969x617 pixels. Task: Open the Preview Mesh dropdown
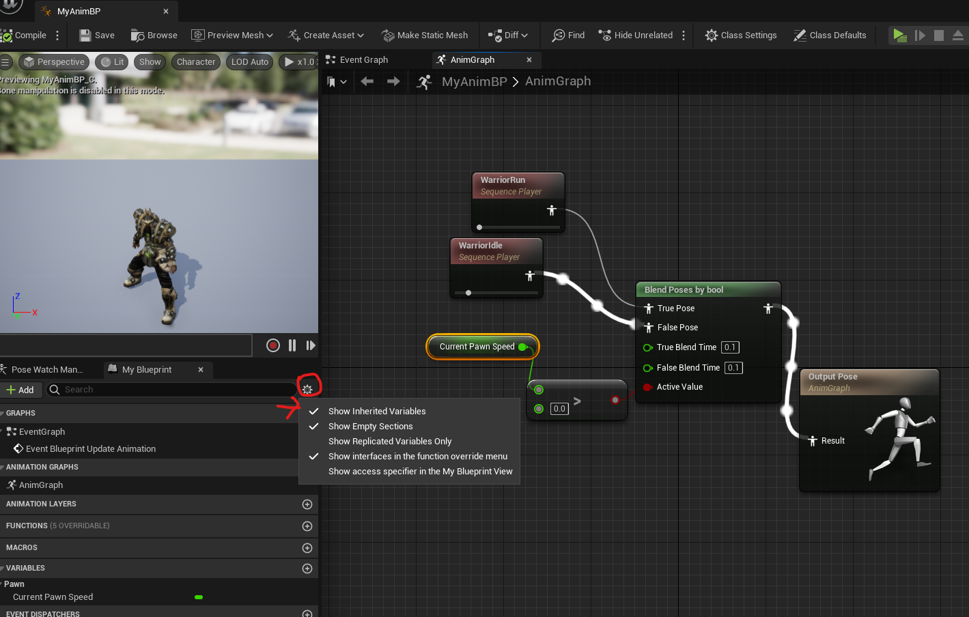(x=232, y=35)
